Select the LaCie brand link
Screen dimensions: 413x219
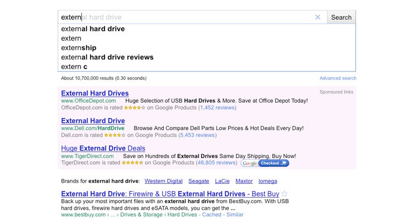[222, 181]
